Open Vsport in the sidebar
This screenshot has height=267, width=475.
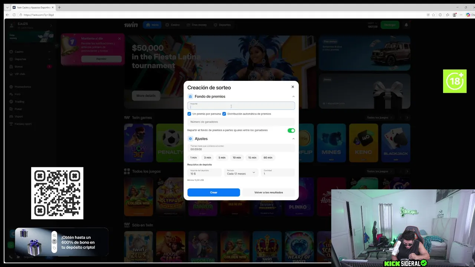(x=30, y=116)
